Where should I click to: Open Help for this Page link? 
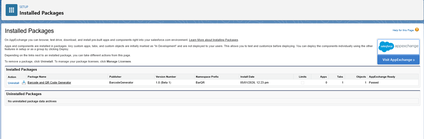(403, 30)
